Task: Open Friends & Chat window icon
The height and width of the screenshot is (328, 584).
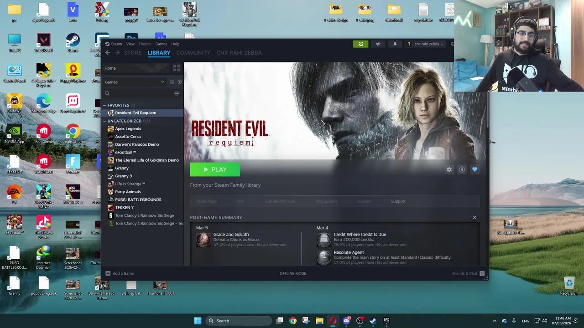Action: [482, 273]
